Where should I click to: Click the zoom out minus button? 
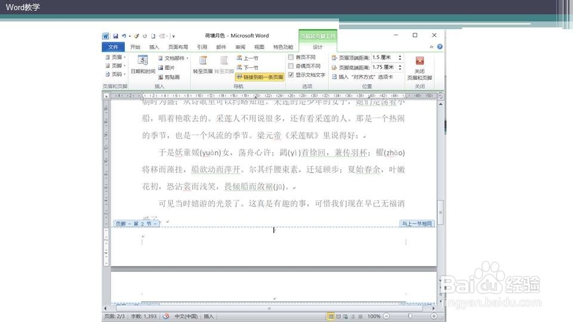(387, 316)
